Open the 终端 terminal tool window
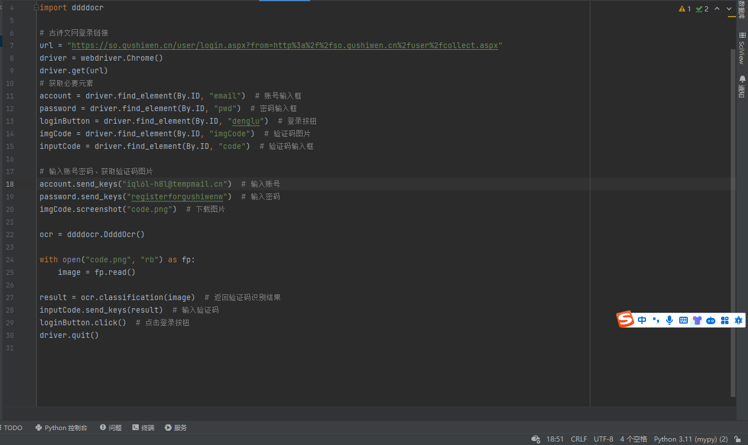The width and height of the screenshot is (748, 445). coord(143,428)
